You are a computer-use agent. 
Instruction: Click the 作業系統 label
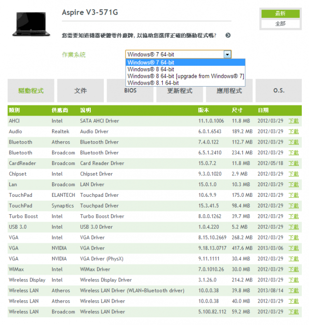[x=74, y=55]
